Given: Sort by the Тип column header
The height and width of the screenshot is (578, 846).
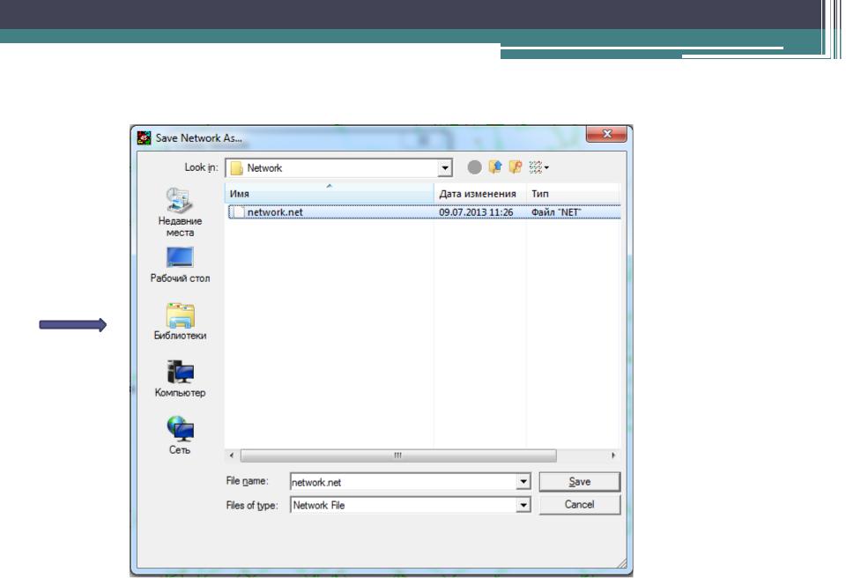Looking at the screenshot, I should click(573, 193).
